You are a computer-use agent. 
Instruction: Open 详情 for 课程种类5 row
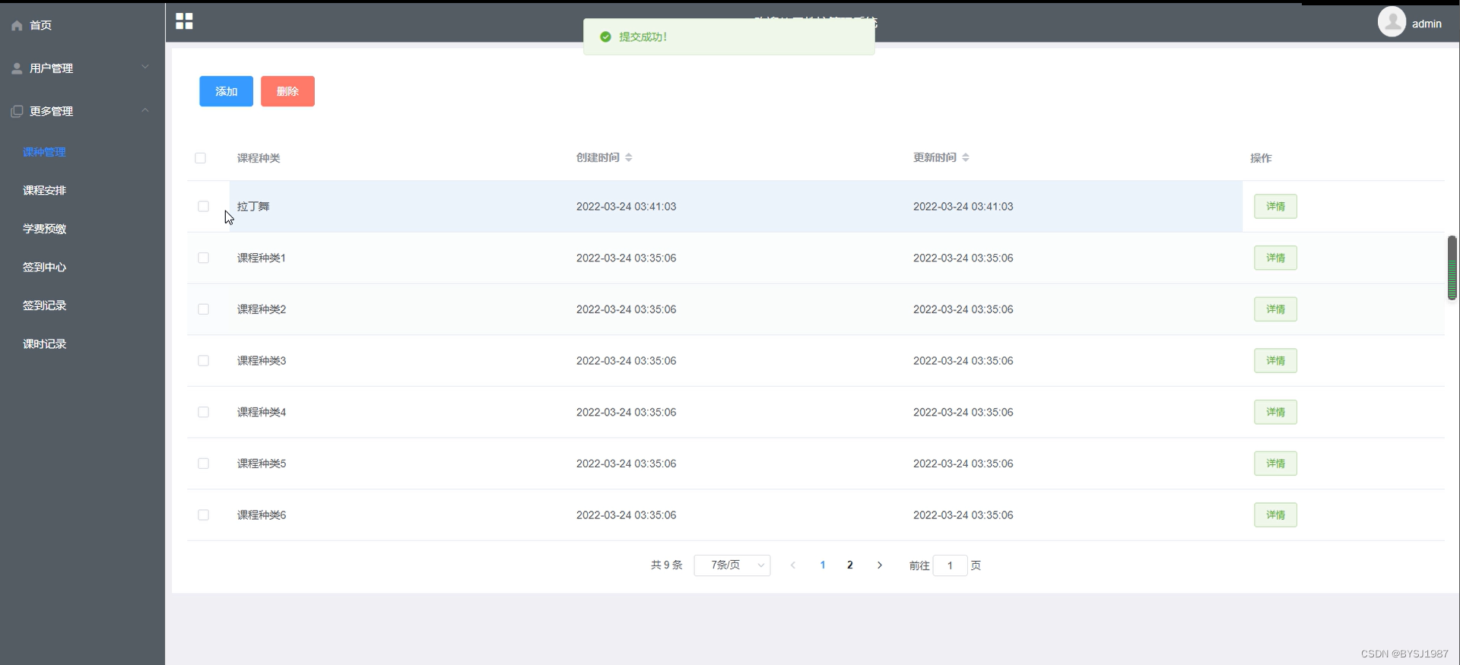pos(1275,464)
